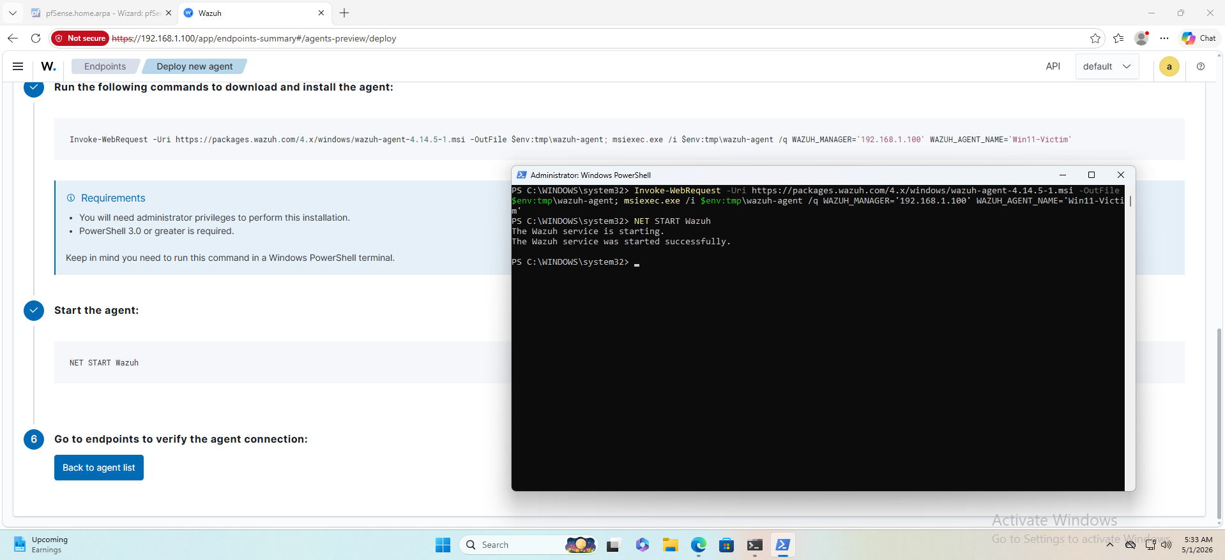Image resolution: width=1225 pixels, height=560 pixels.
Task: Click the PowerShell window title bar icon
Action: coord(521,175)
